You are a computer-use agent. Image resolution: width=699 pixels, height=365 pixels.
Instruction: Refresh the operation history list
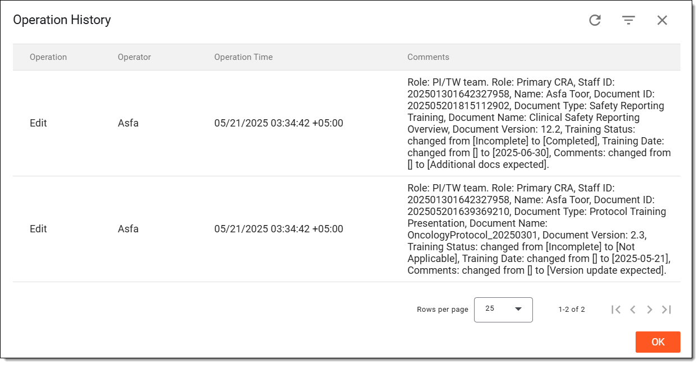595,20
